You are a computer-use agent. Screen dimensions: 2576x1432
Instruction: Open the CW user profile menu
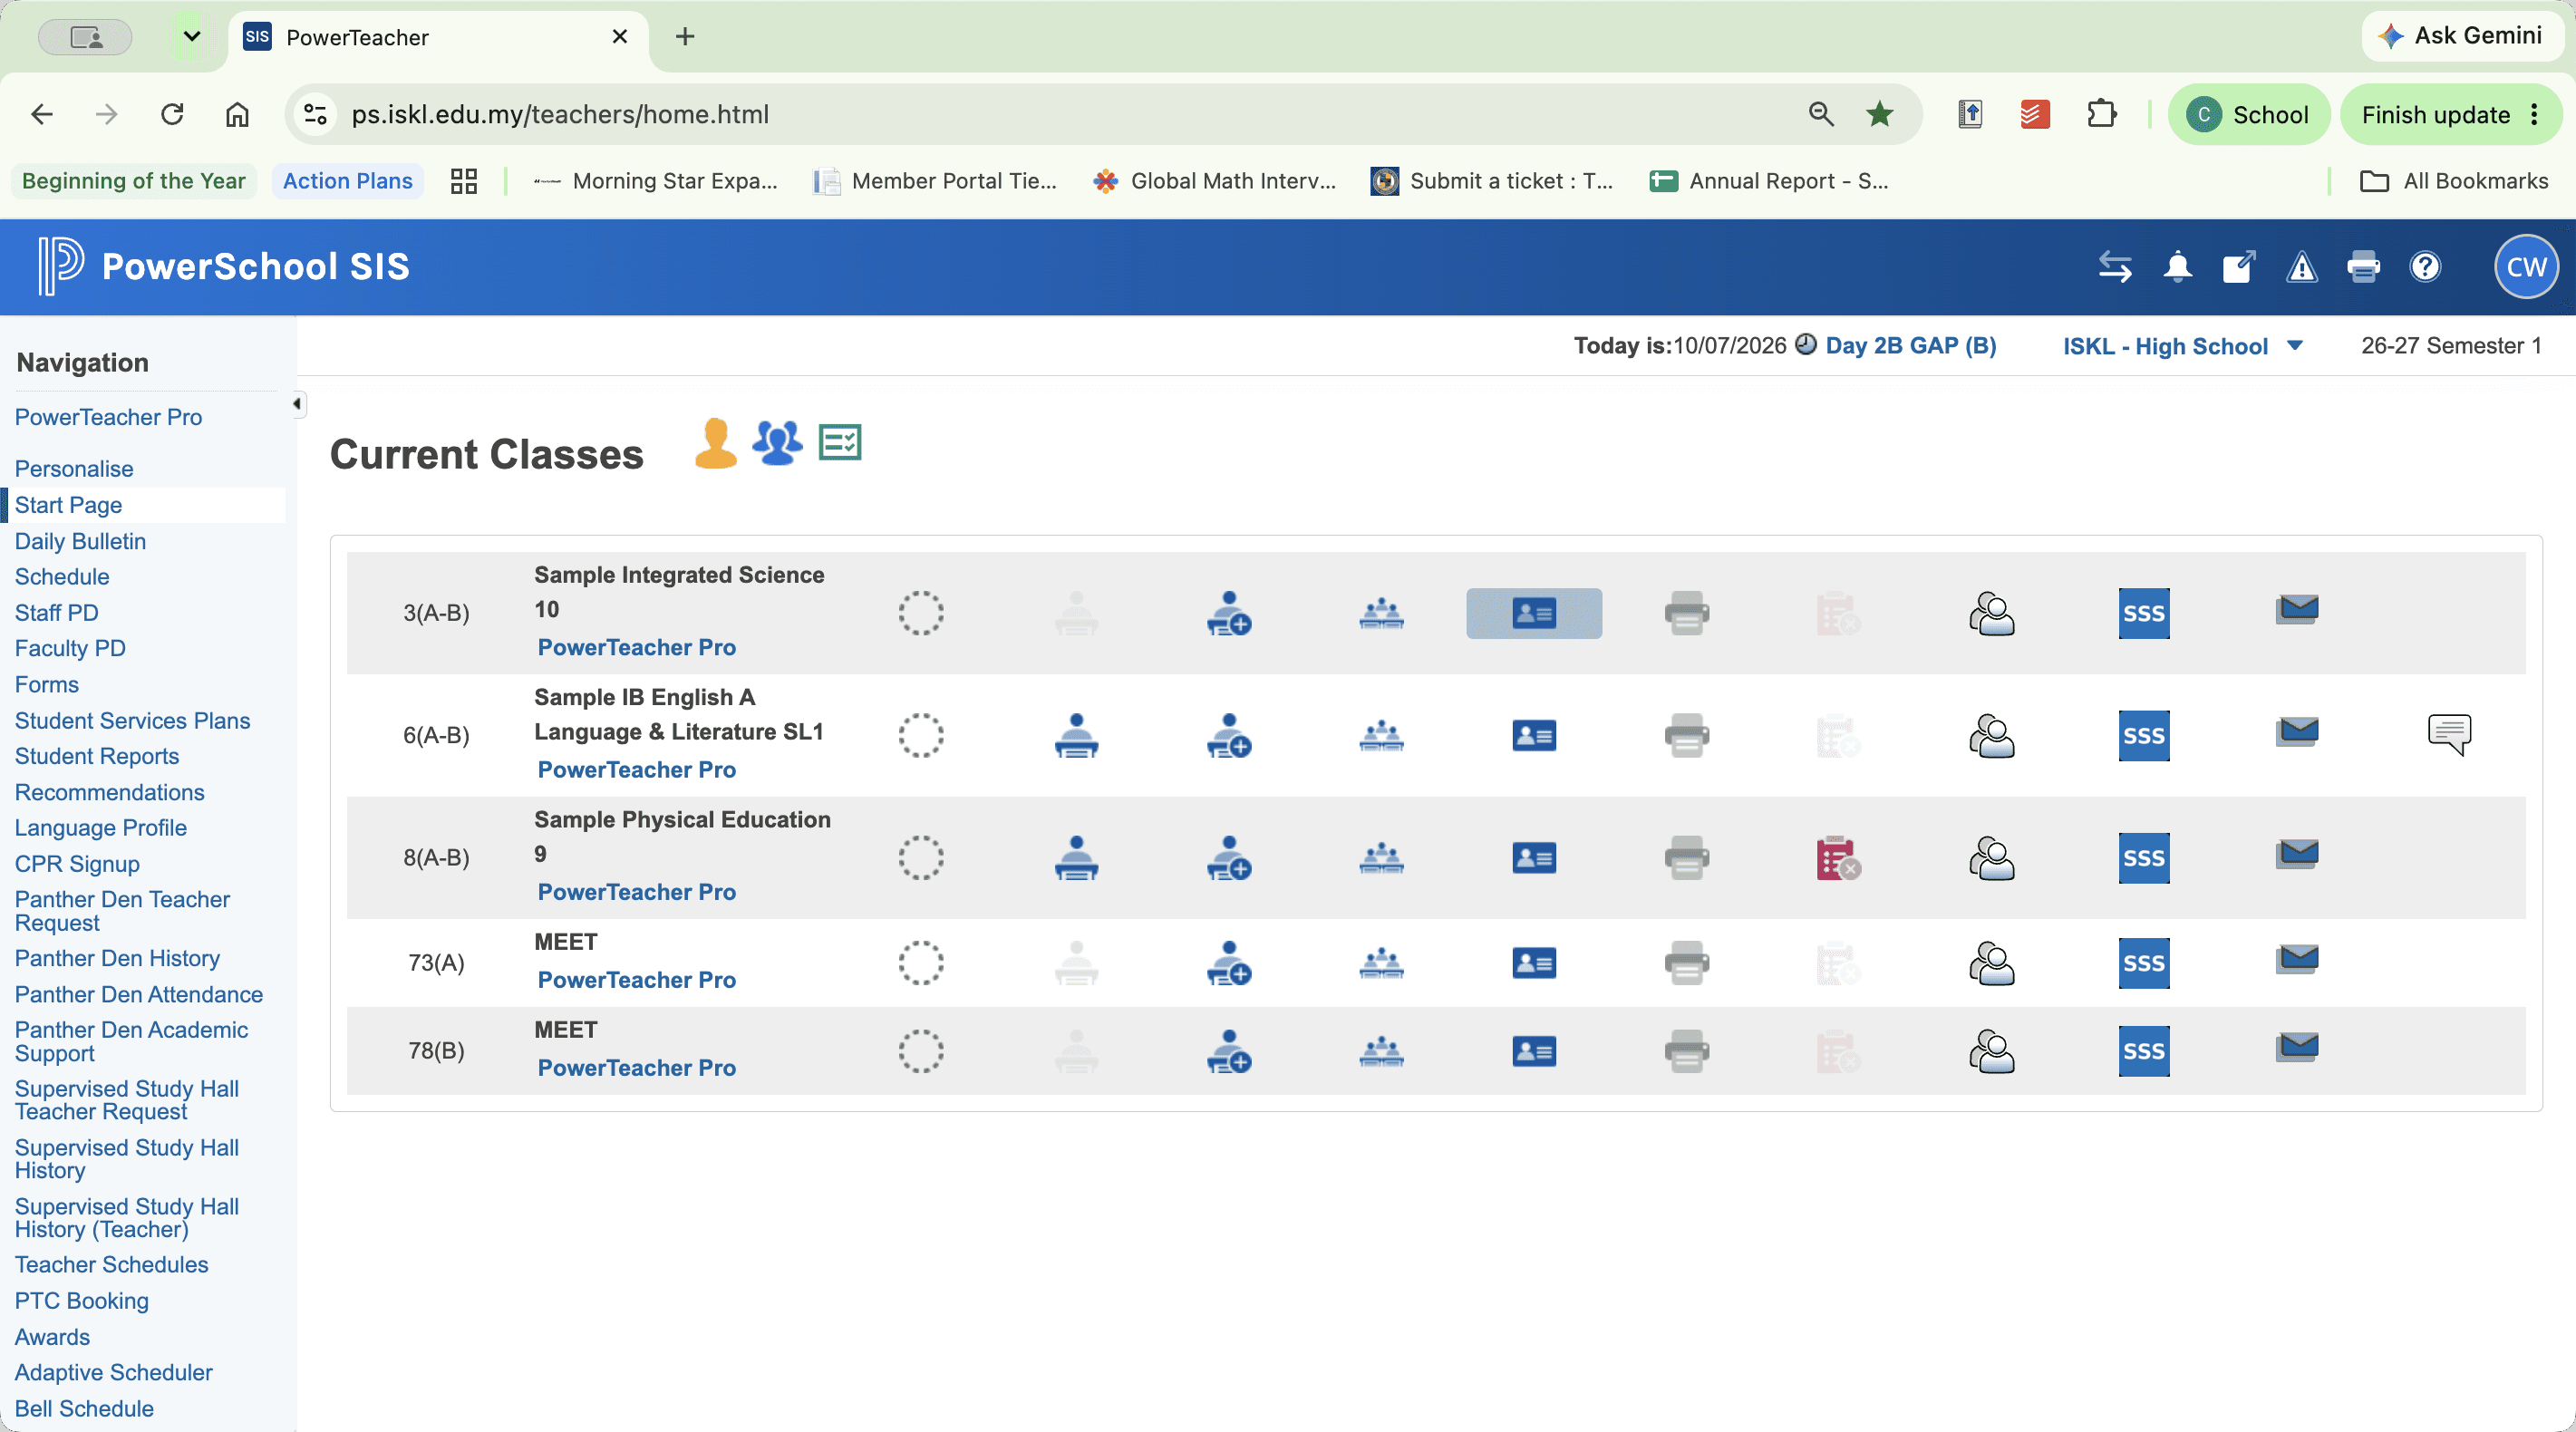tap(2526, 267)
